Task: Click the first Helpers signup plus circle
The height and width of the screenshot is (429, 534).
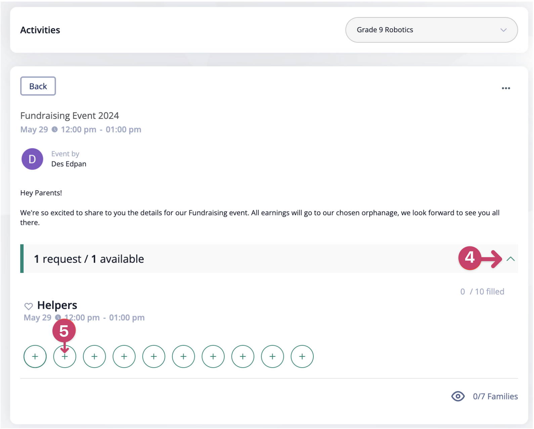Action: [35, 356]
